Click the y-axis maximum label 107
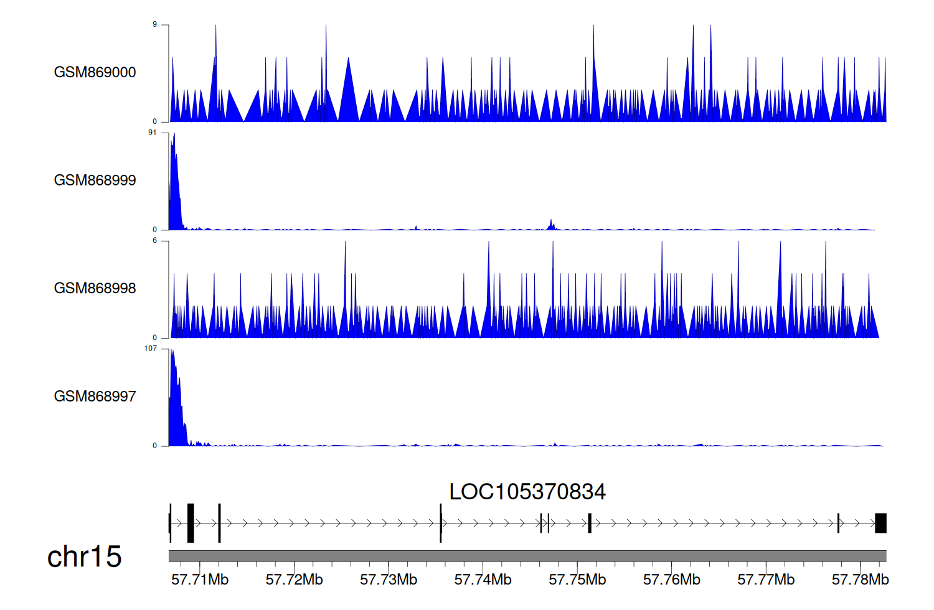The width and height of the screenshot is (934, 610). coord(151,349)
